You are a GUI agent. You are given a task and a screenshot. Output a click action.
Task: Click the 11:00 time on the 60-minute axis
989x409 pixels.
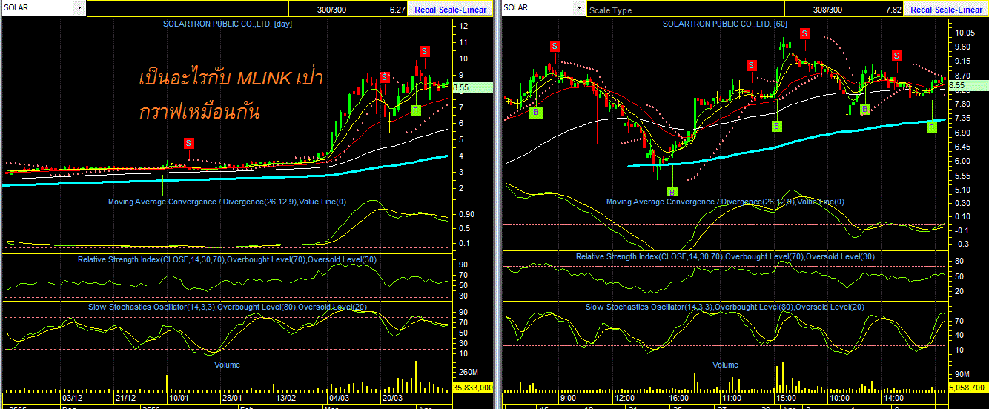tap(731, 398)
